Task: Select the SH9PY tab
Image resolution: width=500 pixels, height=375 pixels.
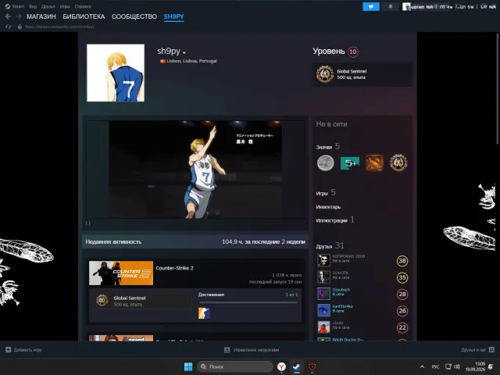Action: 173,16
